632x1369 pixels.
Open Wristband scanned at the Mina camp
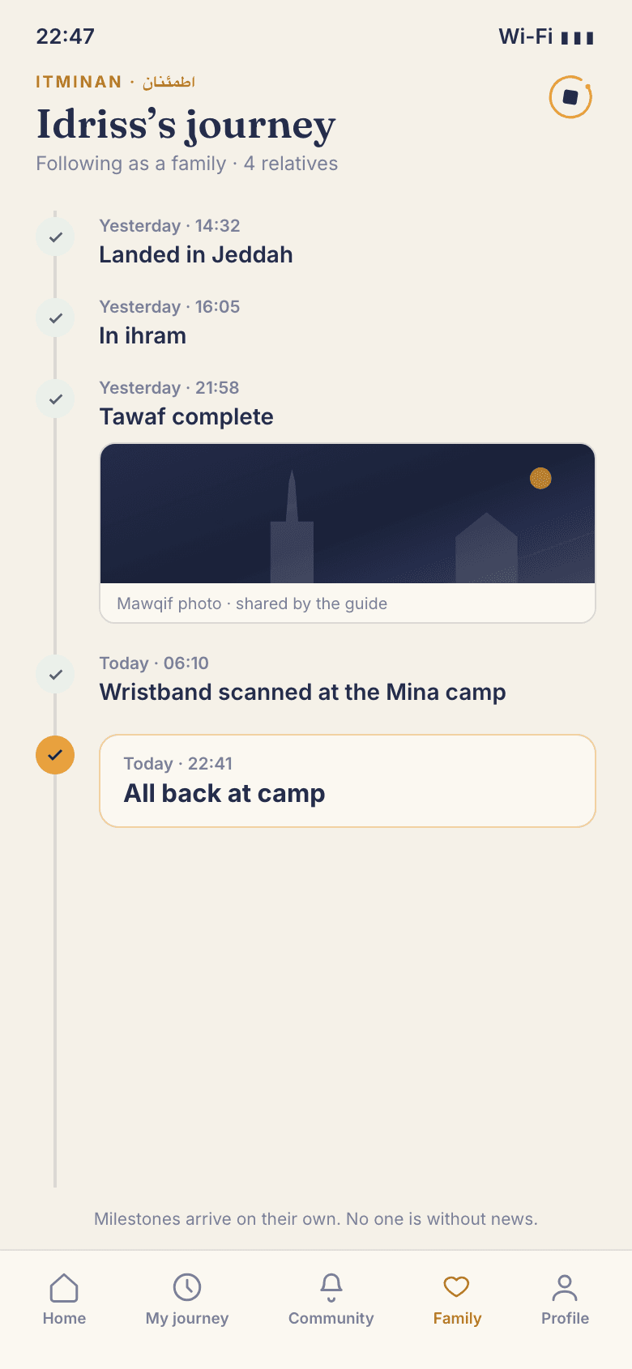[302, 693]
